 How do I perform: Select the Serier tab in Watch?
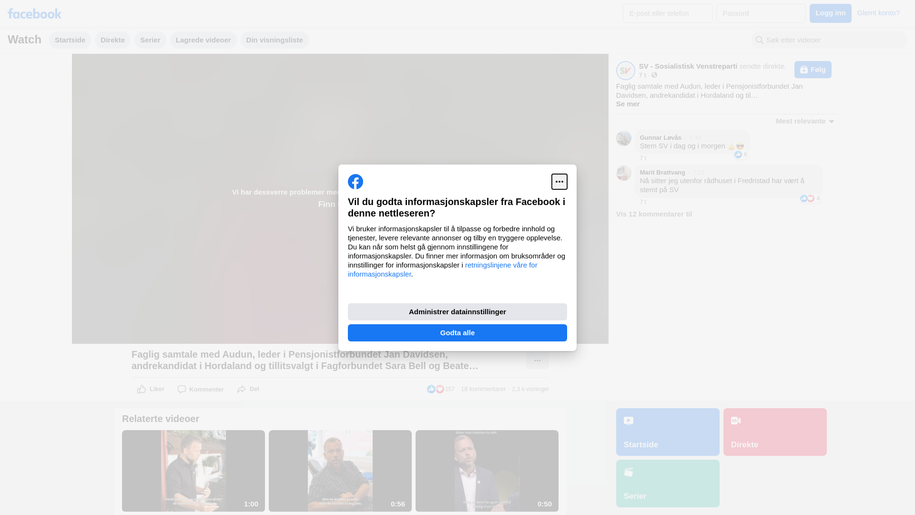pos(150,40)
